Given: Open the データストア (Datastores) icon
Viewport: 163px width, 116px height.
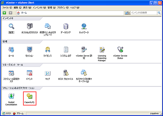Looking at the screenshot, I should 66,26.
